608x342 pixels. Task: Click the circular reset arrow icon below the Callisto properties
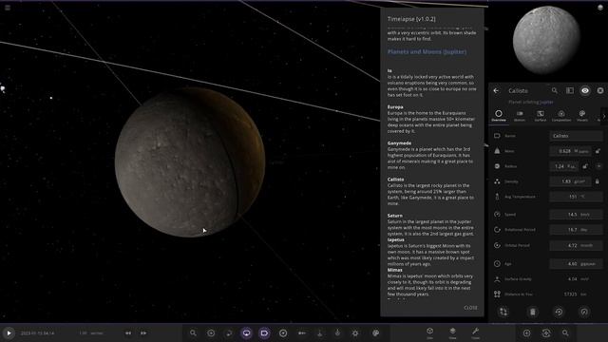point(559,312)
